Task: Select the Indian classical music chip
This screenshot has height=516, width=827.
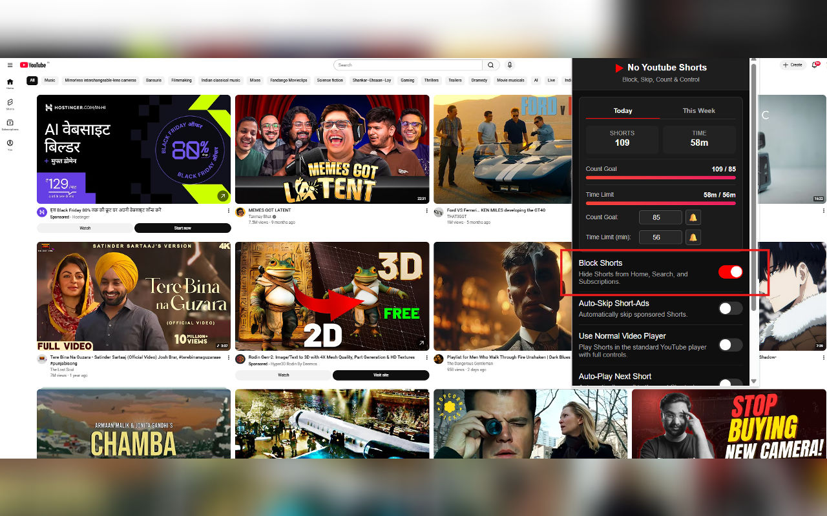Action: [220, 81]
